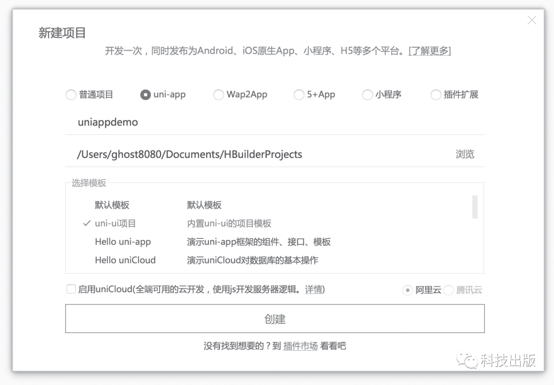Viewport: 554px width, 385px height.
Task: Open the uniCloud 详情 link
Action: pyautogui.click(x=314, y=289)
